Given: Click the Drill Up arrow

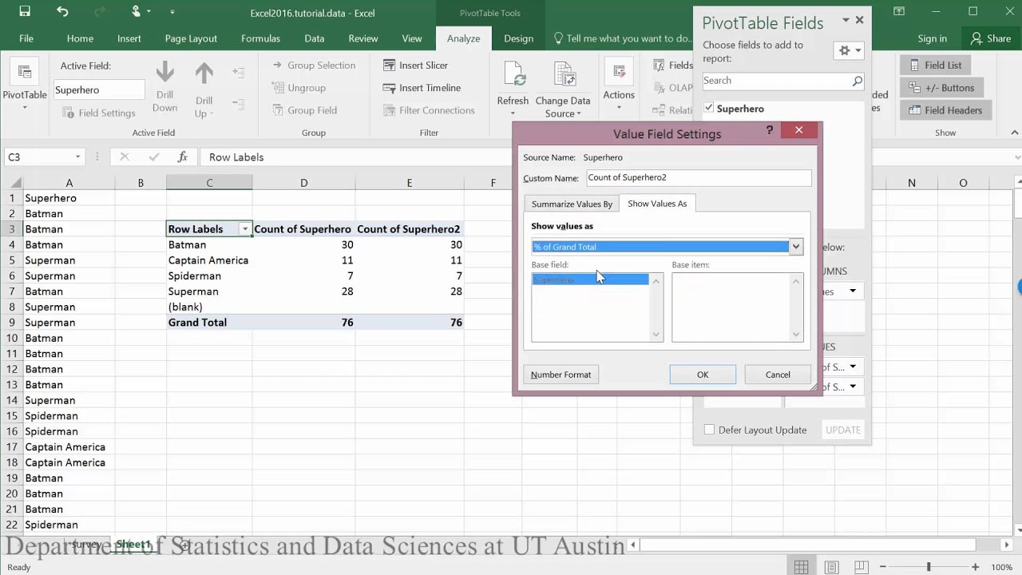Looking at the screenshot, I should click(x=204, y=89).
